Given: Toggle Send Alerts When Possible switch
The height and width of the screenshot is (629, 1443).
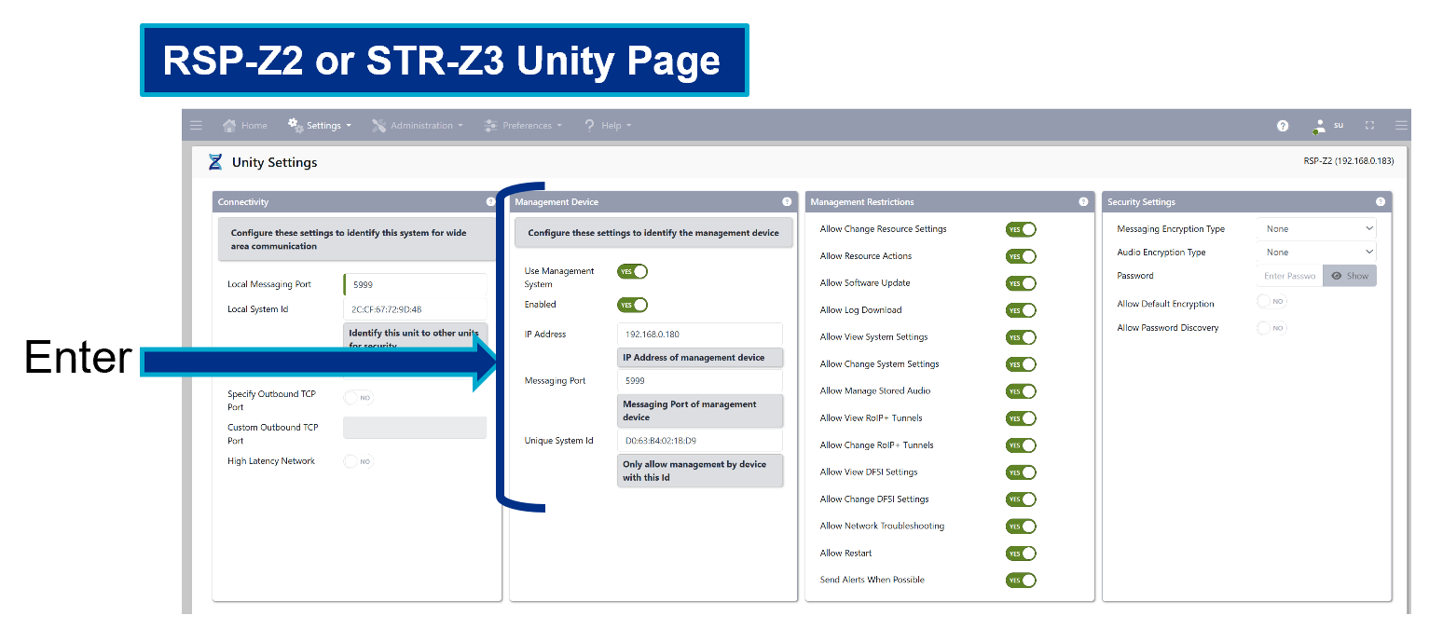Looking at the screenshot, I should point(1021,581).
